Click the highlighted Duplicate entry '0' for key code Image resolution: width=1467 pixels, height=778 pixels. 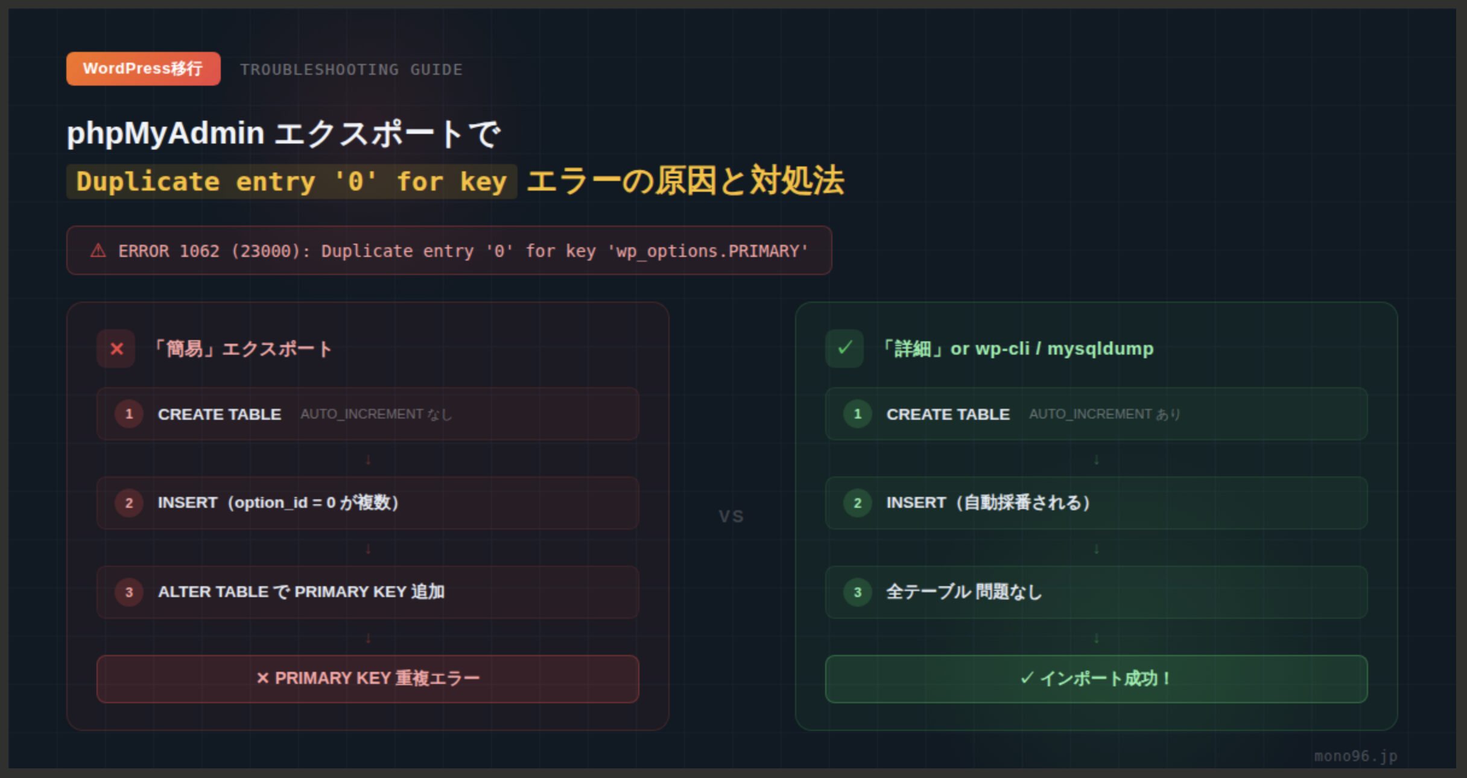tap(291, 182)
